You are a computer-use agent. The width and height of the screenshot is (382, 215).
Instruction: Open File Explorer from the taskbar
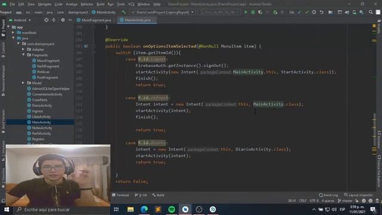pyautogui.click(x=131, y=210)
